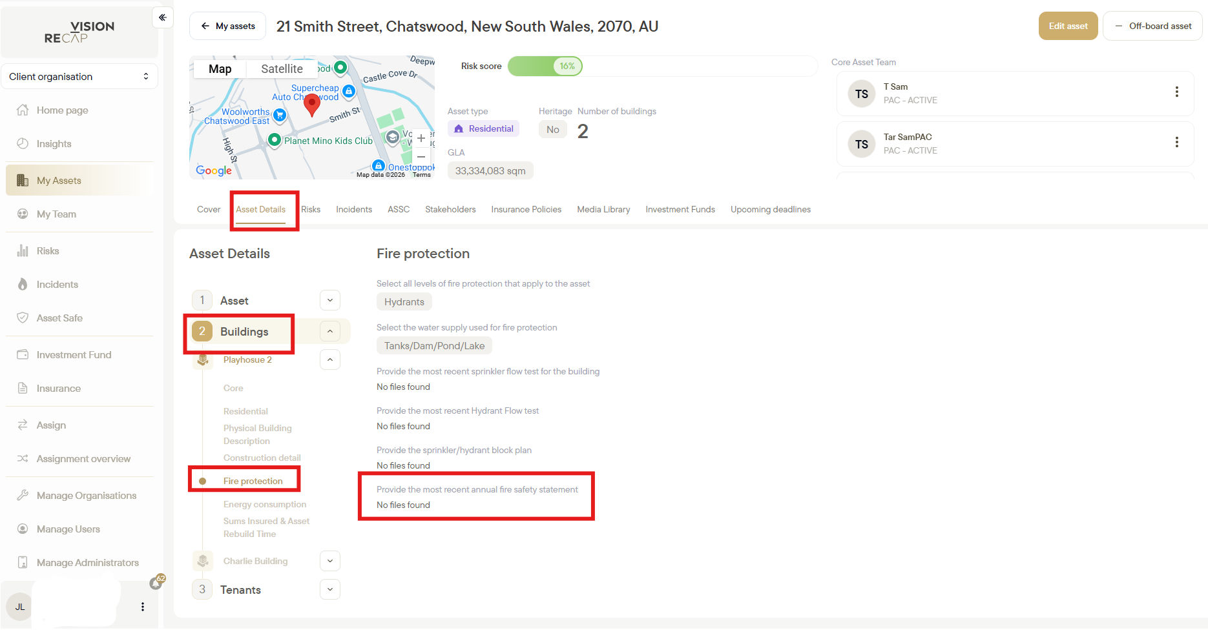Open the notifications bell with badge 62
Screen dimensions: 1208x639
156,582
